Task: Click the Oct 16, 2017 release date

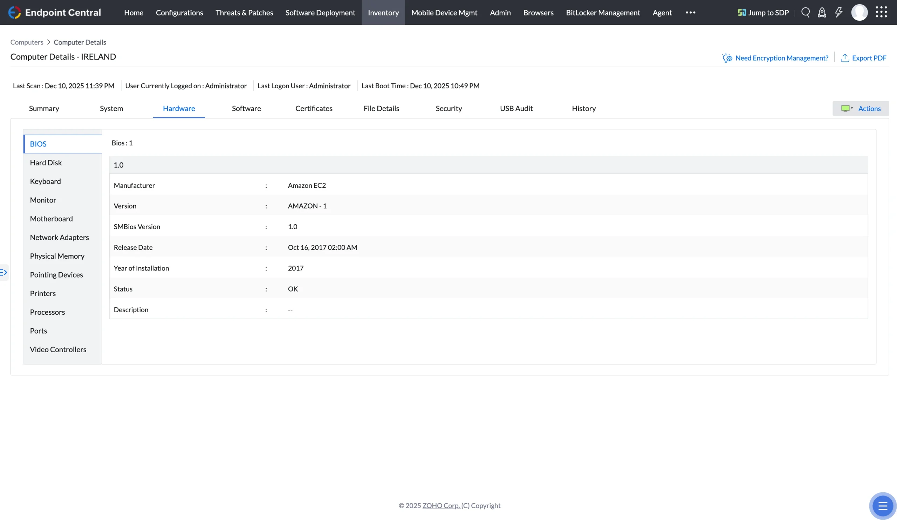Action: coord(322,247)
